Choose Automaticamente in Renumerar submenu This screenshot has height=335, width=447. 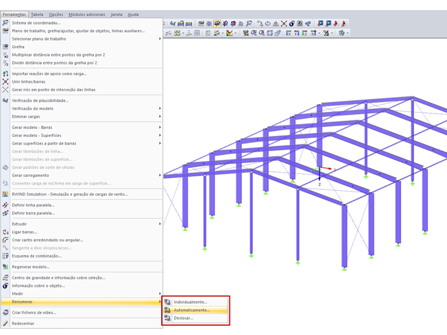195,310
